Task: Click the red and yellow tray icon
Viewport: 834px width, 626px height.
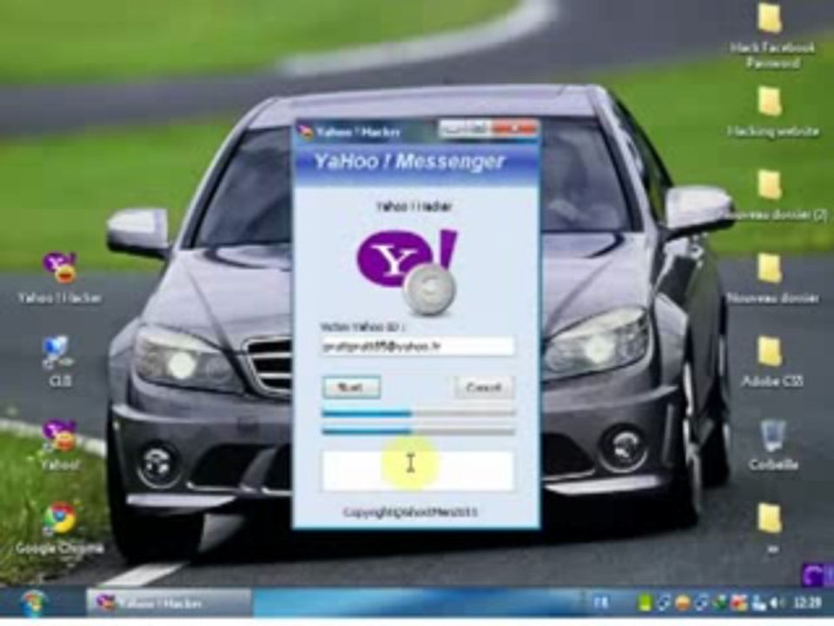Action: click(x=738, y=603)
